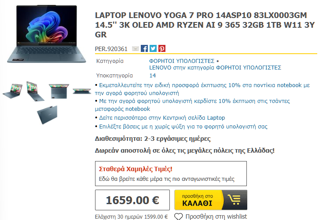Viewport: 330px width, 220px height.
Task: Share product on Facebook
Action: (x=144, y=48)
